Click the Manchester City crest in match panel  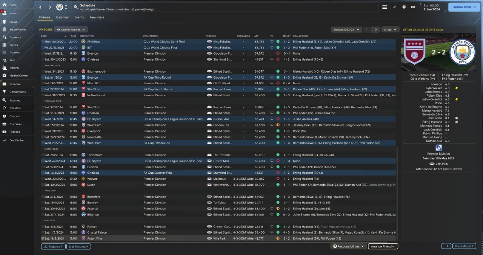[462, 53]
